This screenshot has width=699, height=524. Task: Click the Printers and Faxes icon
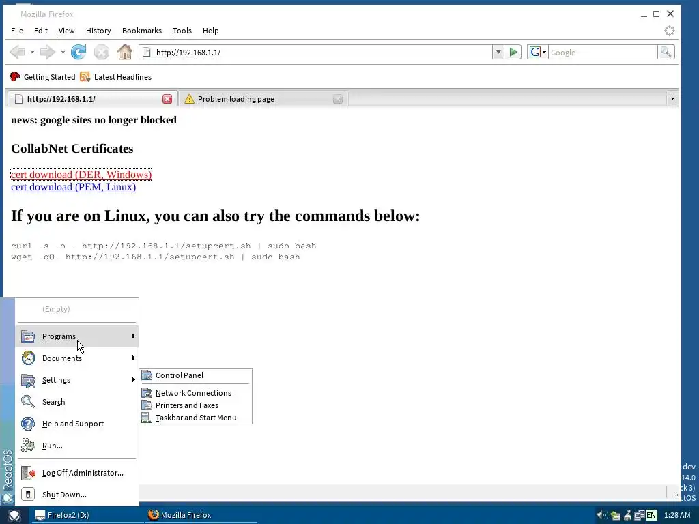[x=147, y=405]
